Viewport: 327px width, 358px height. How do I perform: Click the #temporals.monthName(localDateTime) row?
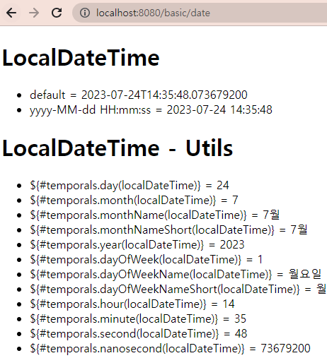154,215
